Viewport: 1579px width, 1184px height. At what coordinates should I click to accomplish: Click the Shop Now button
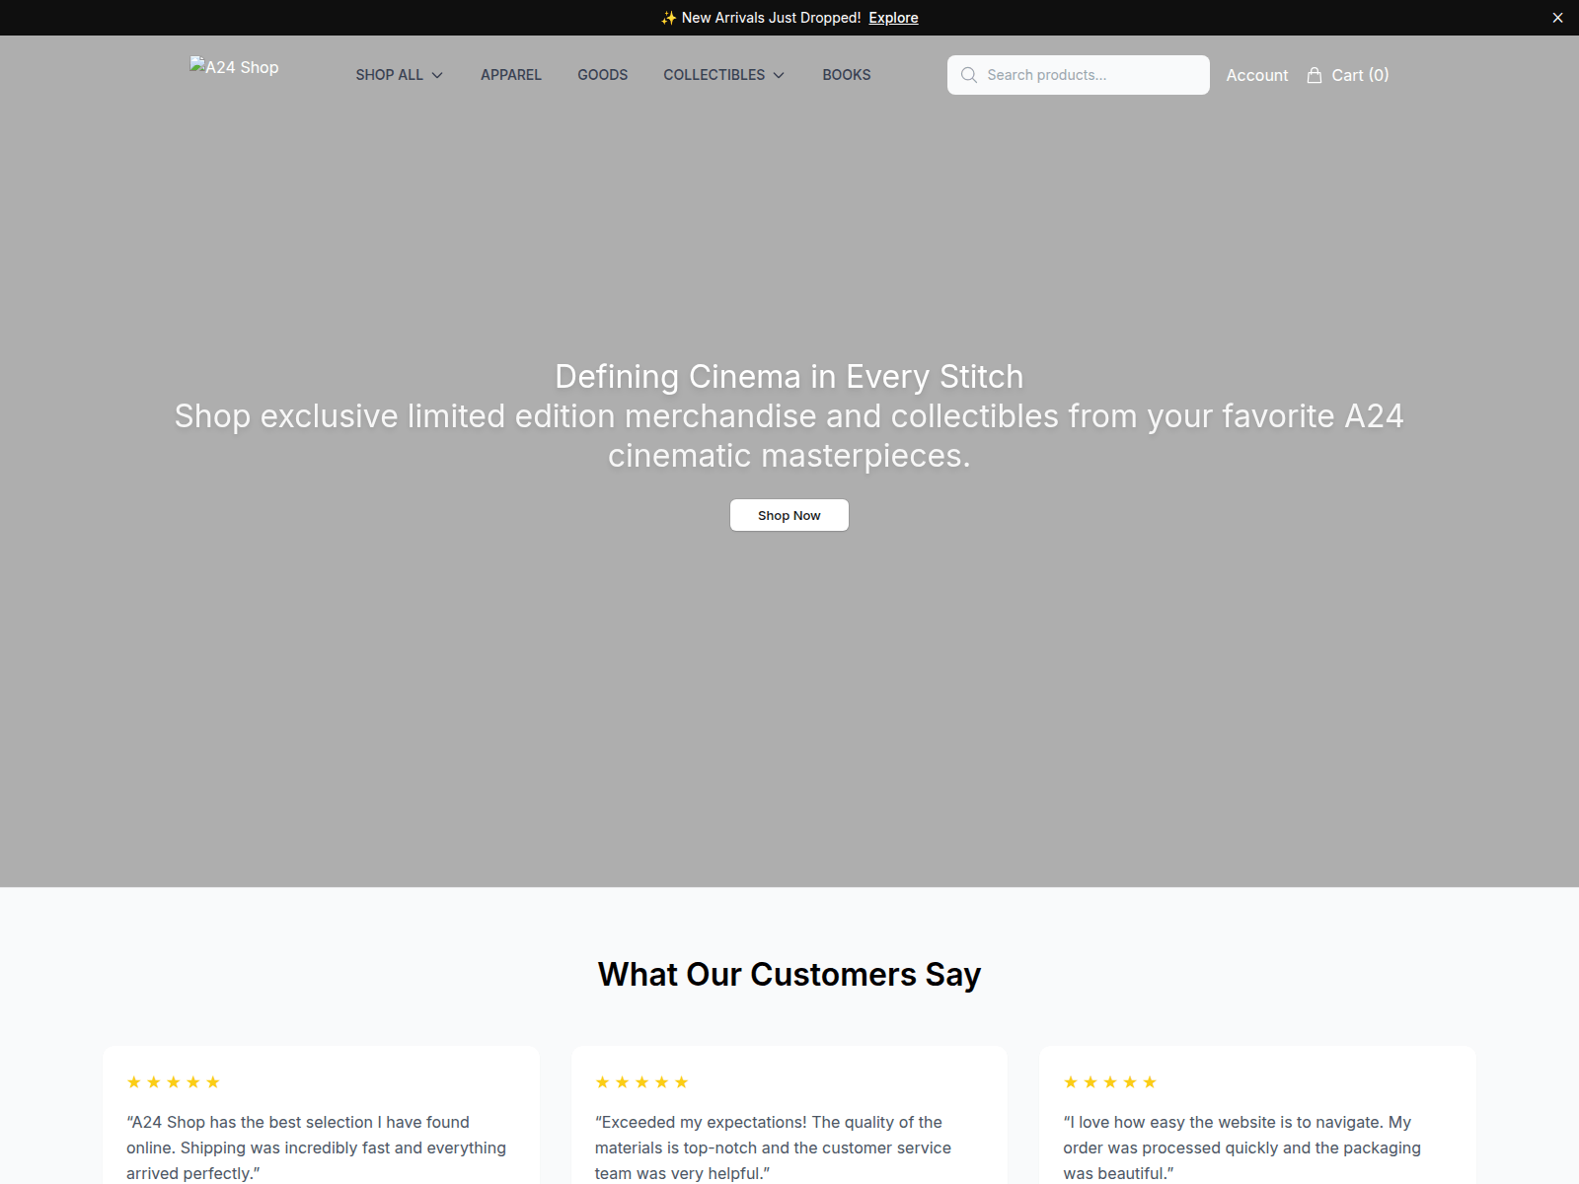[x=789, y=515]
